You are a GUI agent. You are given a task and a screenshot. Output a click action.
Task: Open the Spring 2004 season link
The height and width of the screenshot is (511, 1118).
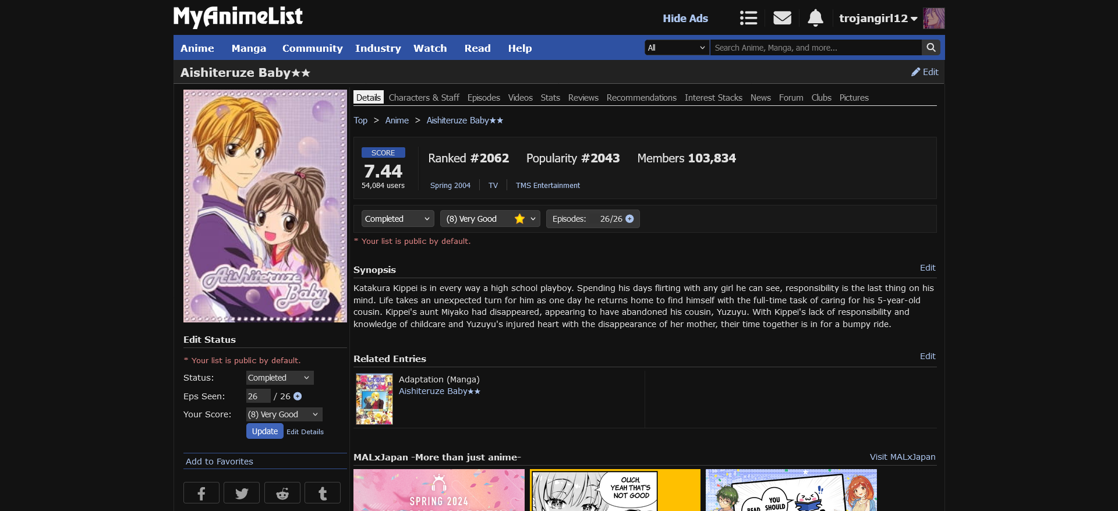click(x=450, y=186)
